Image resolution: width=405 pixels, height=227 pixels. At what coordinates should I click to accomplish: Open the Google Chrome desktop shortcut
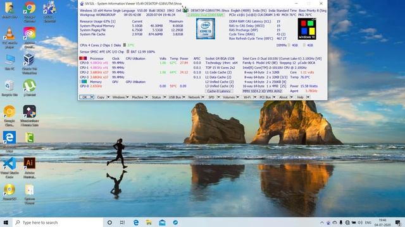coord(30,8)
